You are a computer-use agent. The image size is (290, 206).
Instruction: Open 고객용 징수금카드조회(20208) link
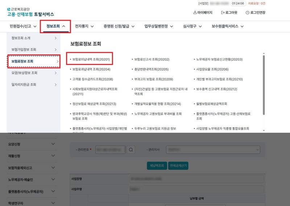coord(93,79)
